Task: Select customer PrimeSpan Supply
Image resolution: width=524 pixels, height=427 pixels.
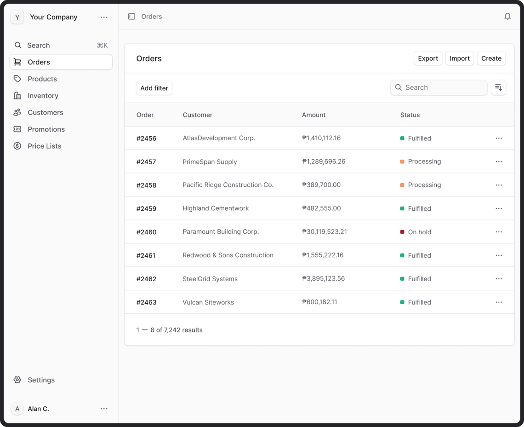Action: (210, 162)
